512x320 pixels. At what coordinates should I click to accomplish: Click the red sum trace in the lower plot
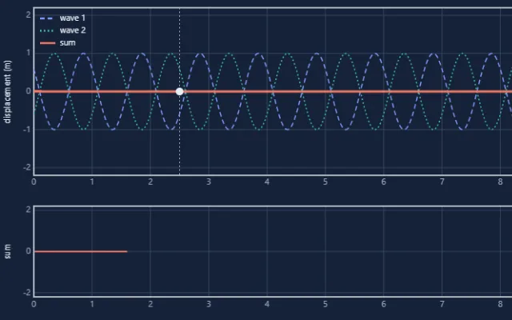81,251
